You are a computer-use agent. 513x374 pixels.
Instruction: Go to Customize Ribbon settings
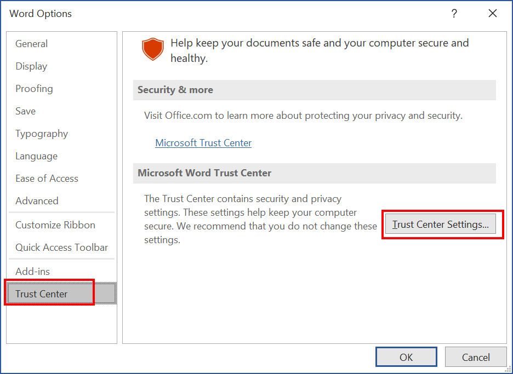tap(61, 225)
